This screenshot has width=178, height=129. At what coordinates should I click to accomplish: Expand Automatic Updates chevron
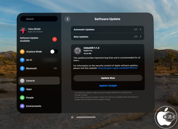tap(140, 29)
